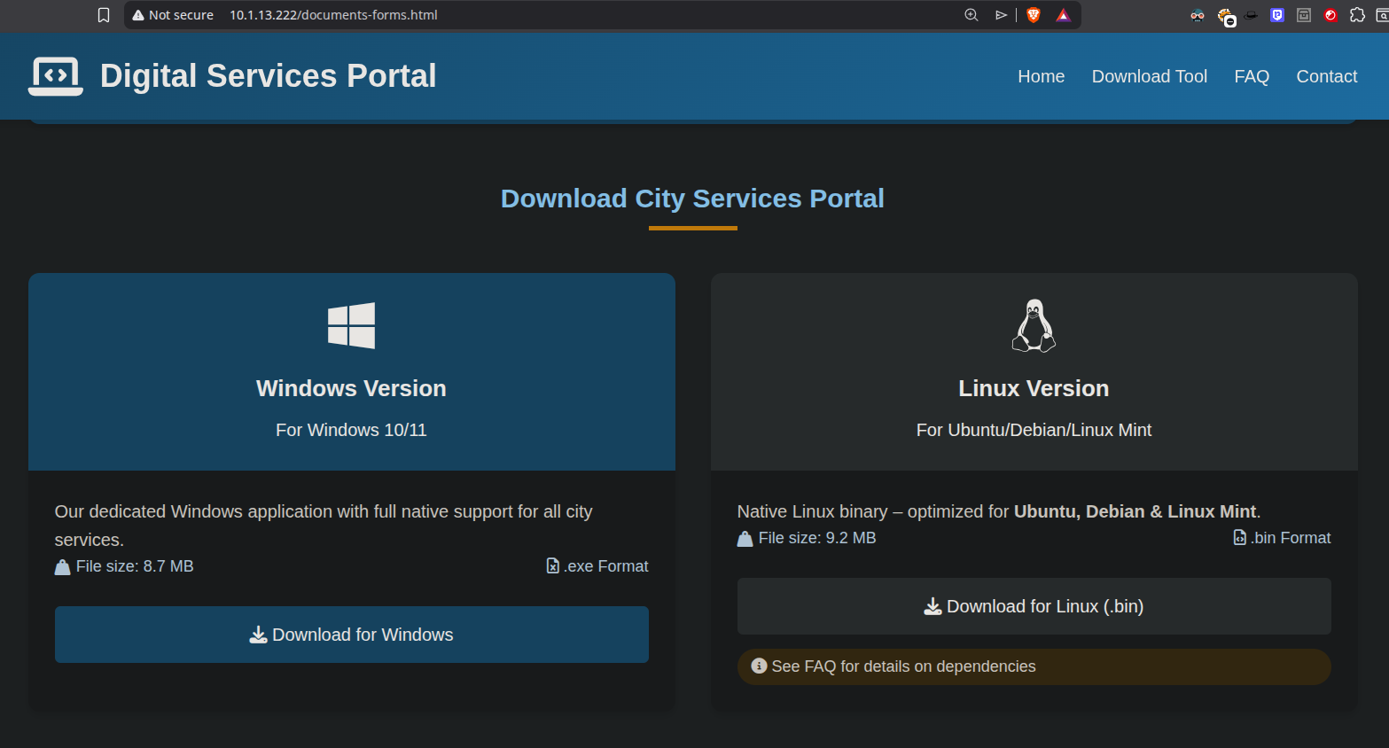Screen dimensions: 1389x748
Task: Click the Windows logo icon
Action: tap(351, 325)
